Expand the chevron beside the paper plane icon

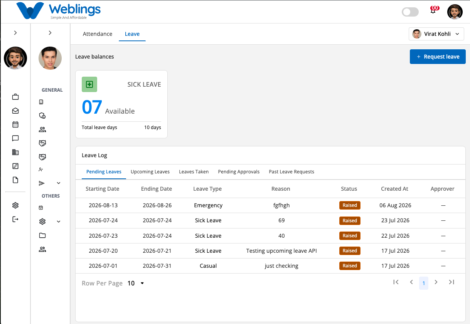point(59,183)
